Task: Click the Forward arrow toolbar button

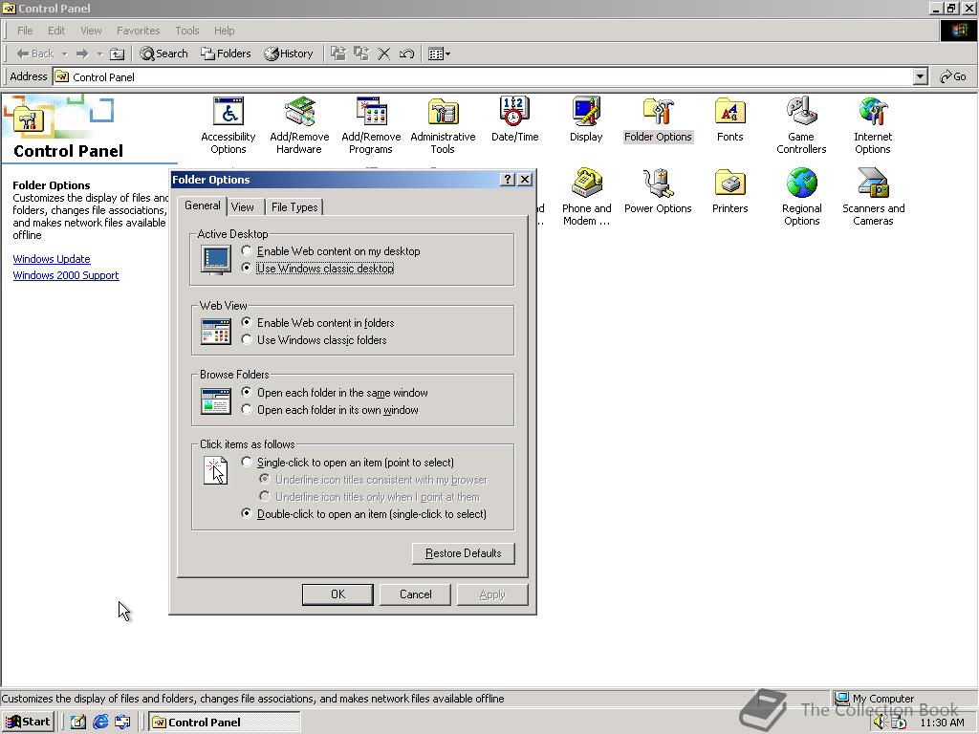Action: click(x=82, y=54)
